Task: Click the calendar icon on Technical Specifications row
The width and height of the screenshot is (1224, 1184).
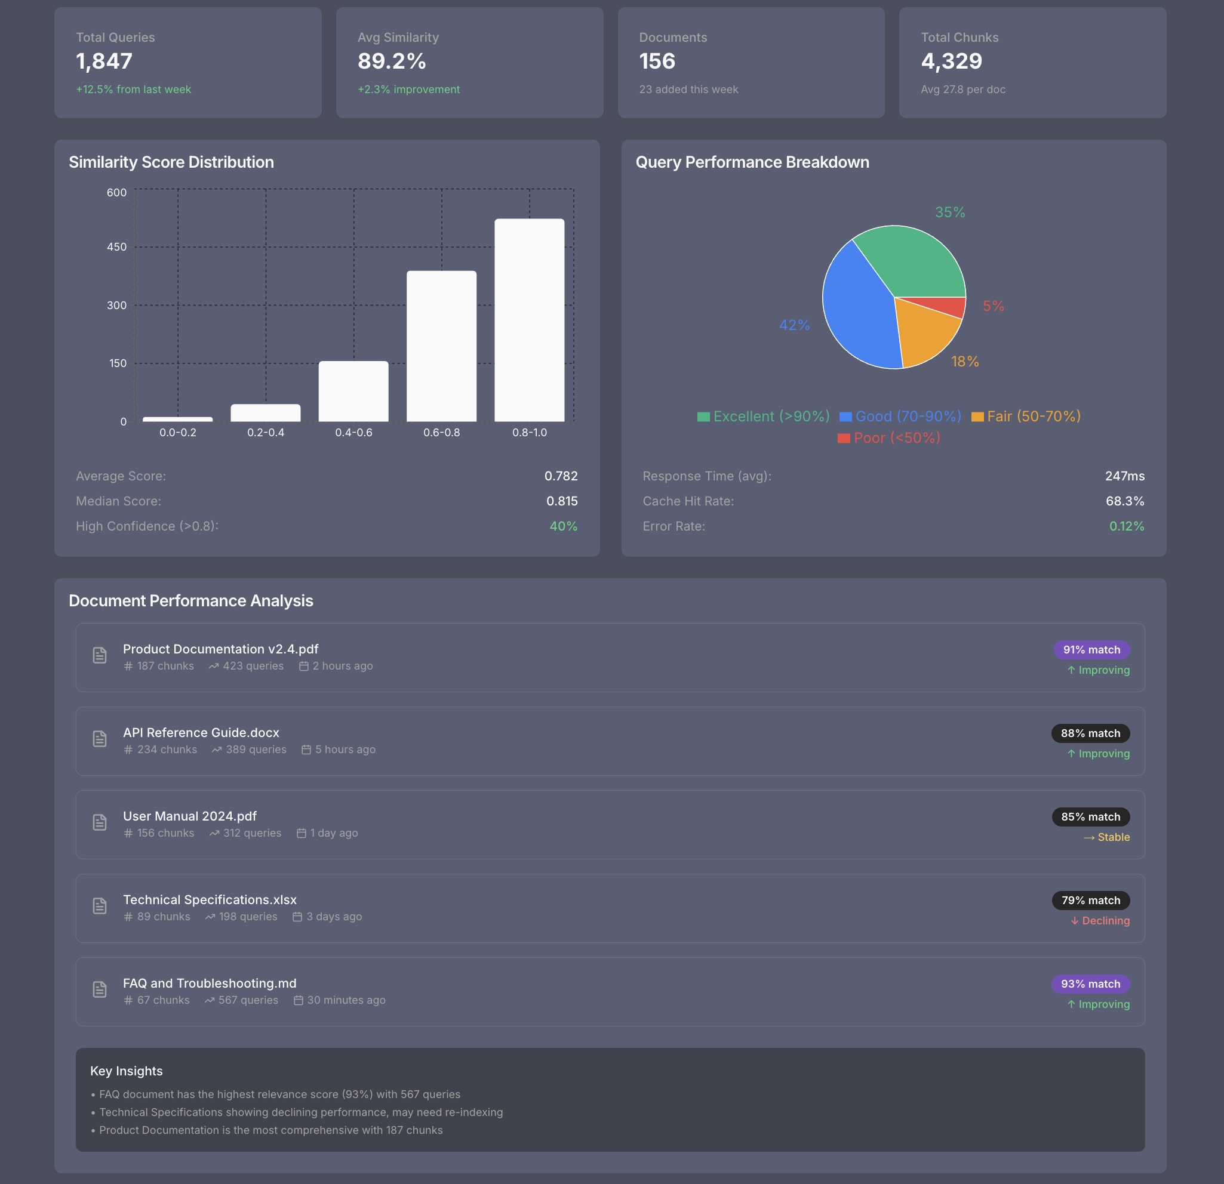Action: pyautogui.click(x=297, y=916)
